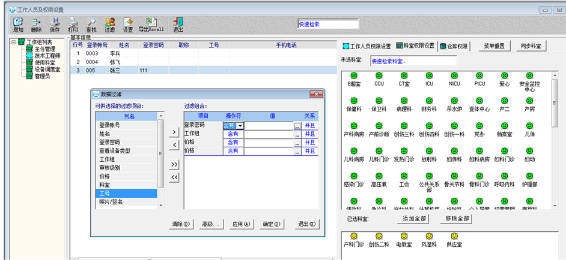
Task: Select 技术工程师 in the workgroup tree
Action: tap(47, 55)
